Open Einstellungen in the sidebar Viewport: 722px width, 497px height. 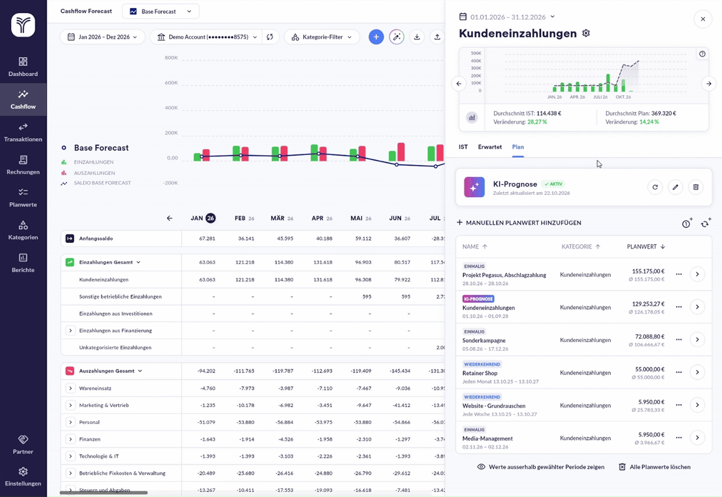click(x=23, y=477)
